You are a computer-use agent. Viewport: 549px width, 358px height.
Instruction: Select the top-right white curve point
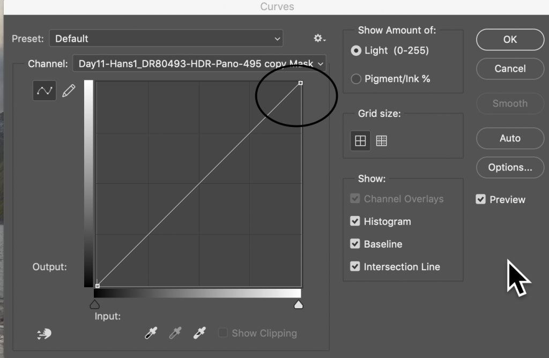(300, 83)
